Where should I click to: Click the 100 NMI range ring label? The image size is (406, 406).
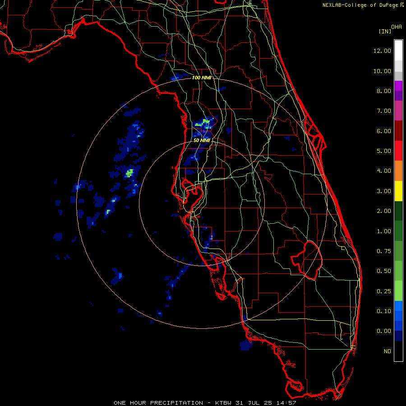pyautogui.click(x=202, y=78)
